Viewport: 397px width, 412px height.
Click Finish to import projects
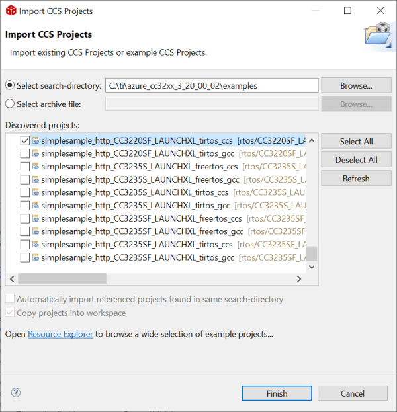(277, 393)
